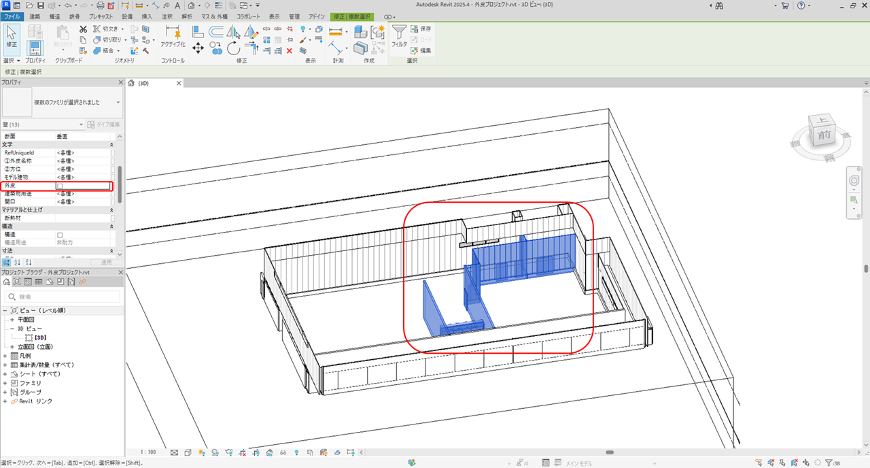Image resolution: width=870 pixels, height=468 pixels.
Task: Click the モデル建物 associate parameter box
Action: pos(113,178)
